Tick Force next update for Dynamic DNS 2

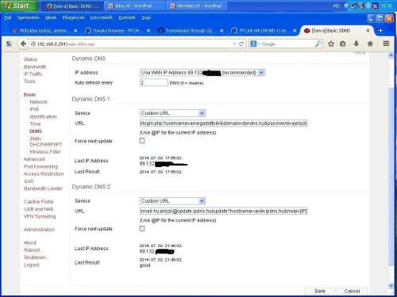[142, 228]
